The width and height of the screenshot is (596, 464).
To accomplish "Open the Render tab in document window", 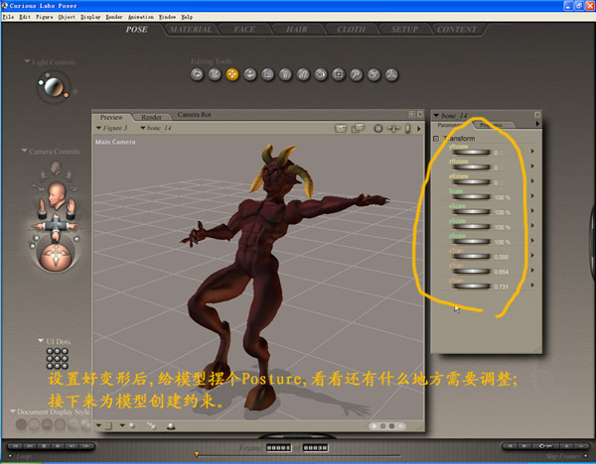I will (x=151, y=117).
